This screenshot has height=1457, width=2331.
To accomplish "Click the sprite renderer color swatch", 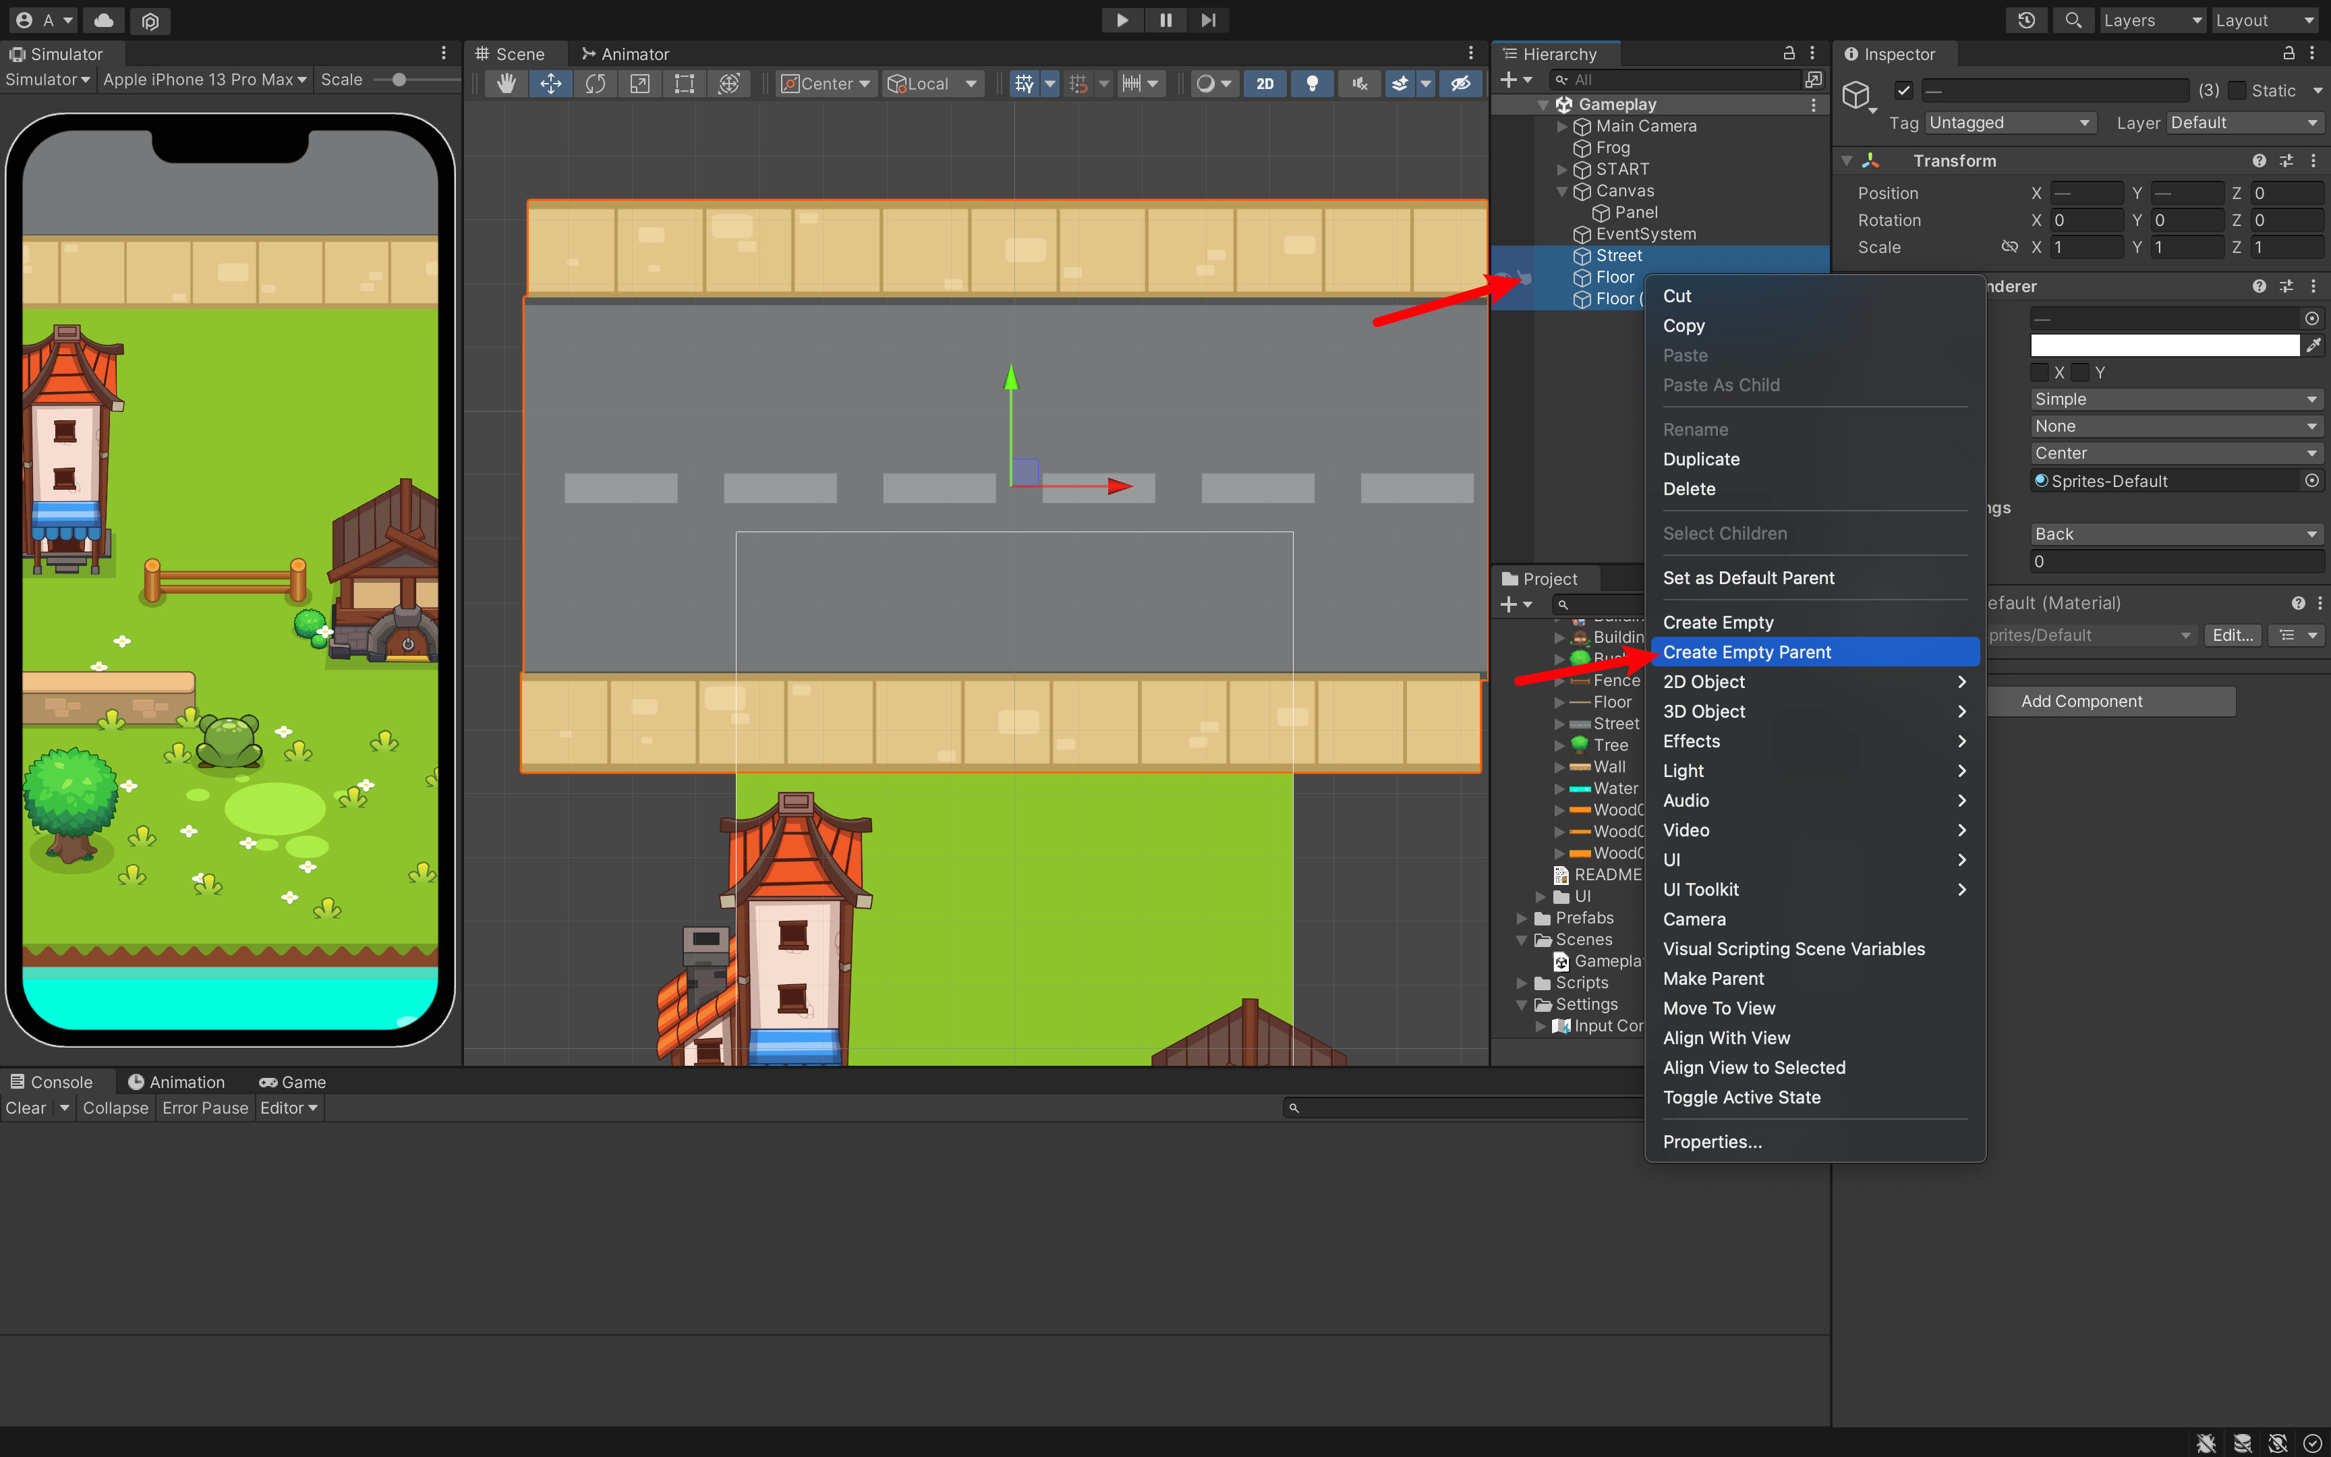I will tap(2164, 345).
